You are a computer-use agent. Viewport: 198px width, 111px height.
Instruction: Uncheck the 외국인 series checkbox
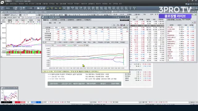pyautogui.click(x=63, y=43)
